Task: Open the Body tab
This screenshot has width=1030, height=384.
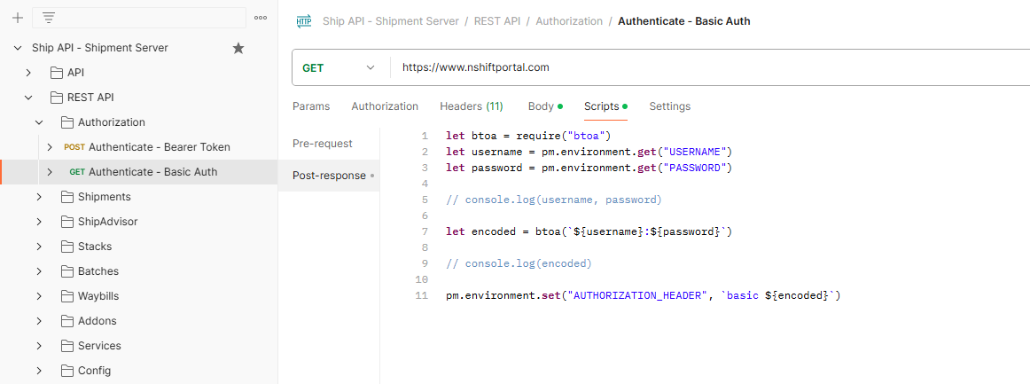Action: [541, 106]
